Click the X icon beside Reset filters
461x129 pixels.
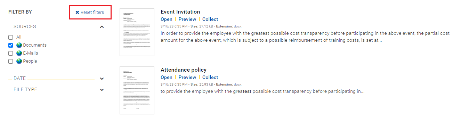(x=77, y=12)
